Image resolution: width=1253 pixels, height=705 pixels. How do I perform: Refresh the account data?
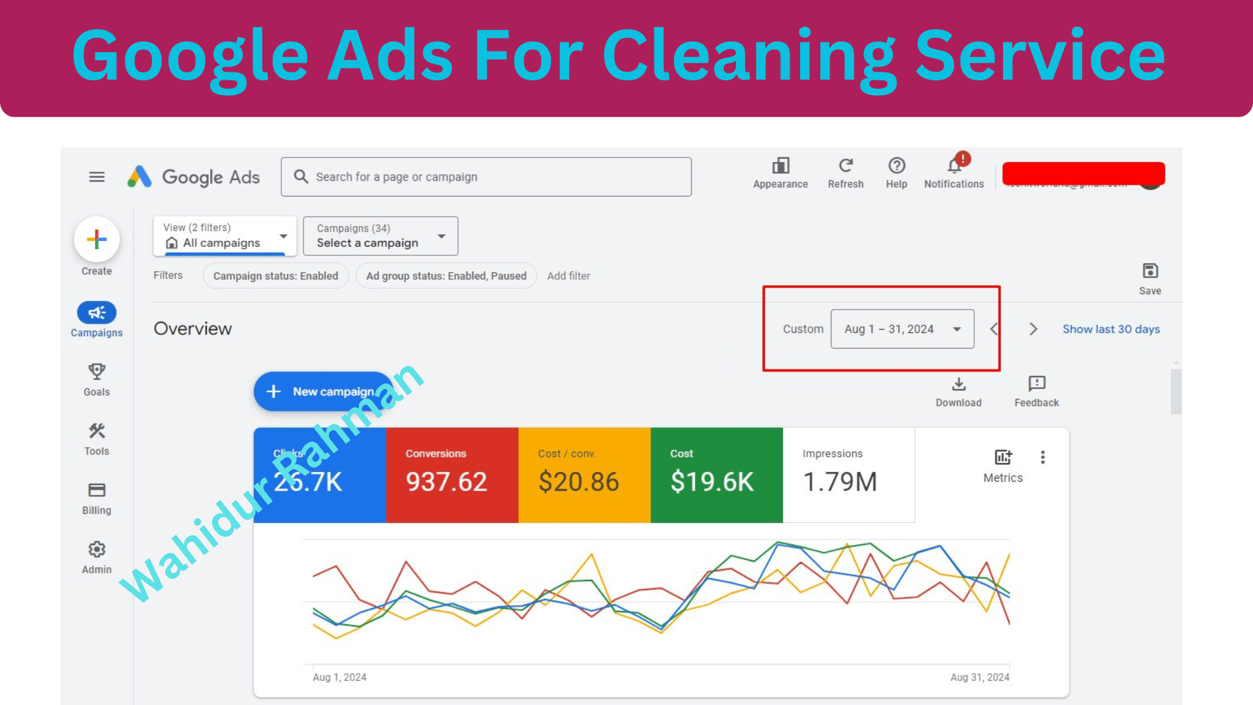pos(846,174)
